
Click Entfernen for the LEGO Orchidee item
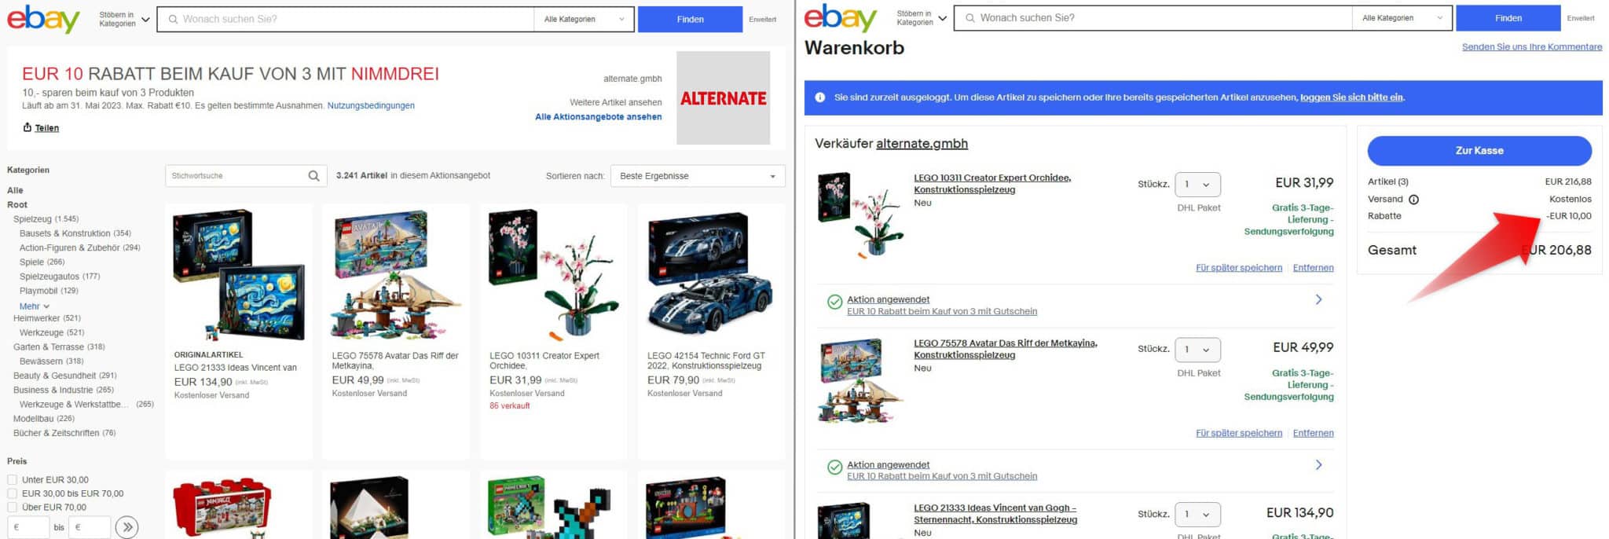[1313, 268]
